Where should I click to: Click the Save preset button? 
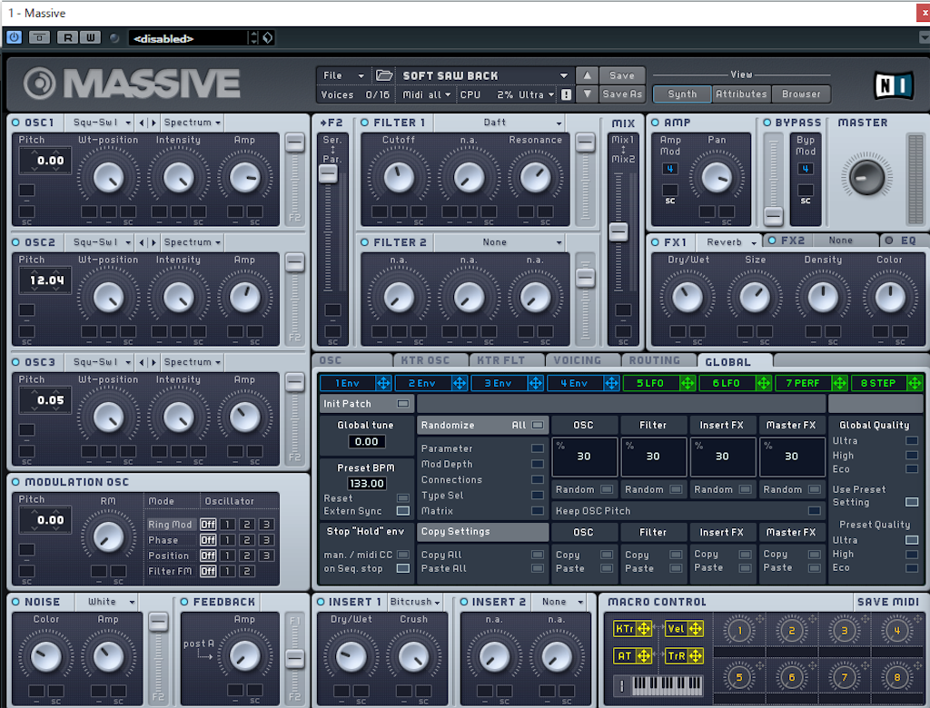click(x=621, y=75)
